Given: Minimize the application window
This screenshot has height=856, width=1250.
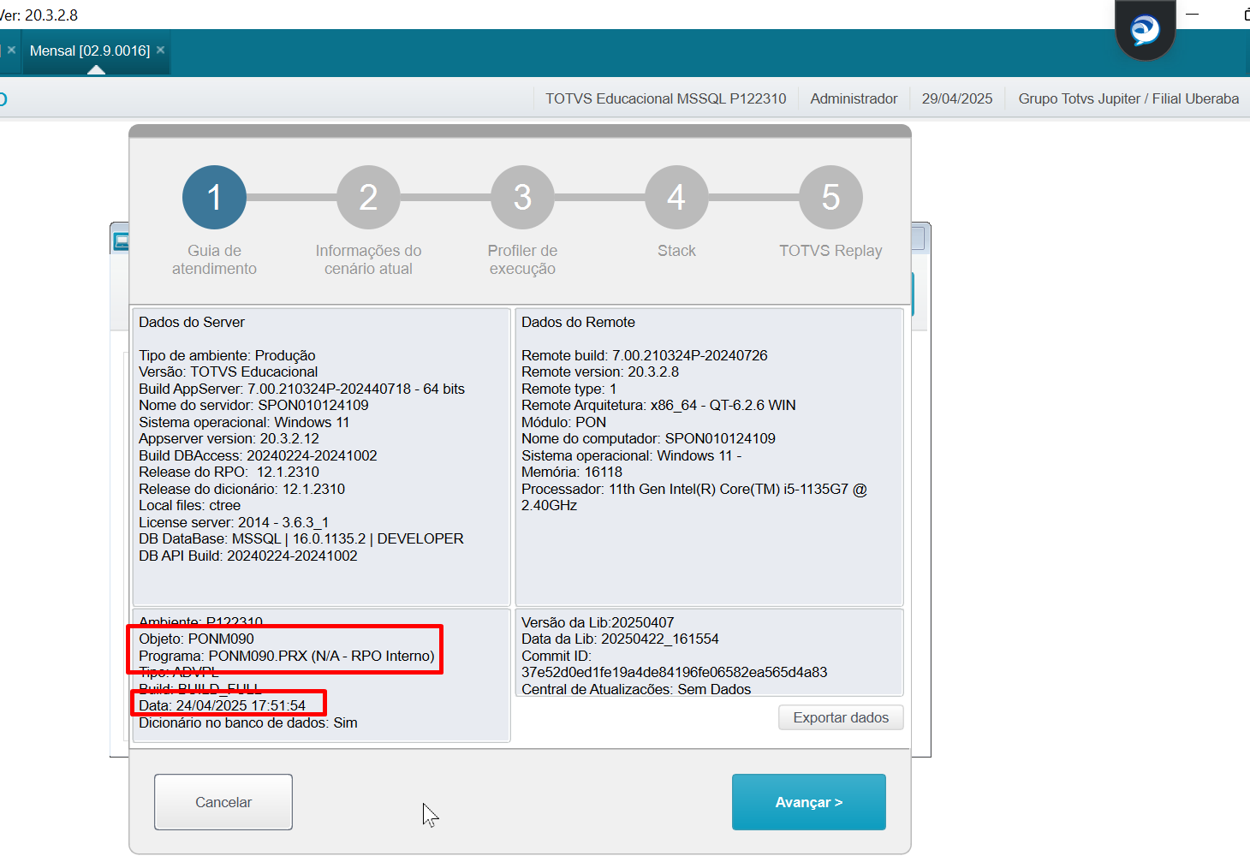Looking at the screenshot, I should [x=1192, y=15].
